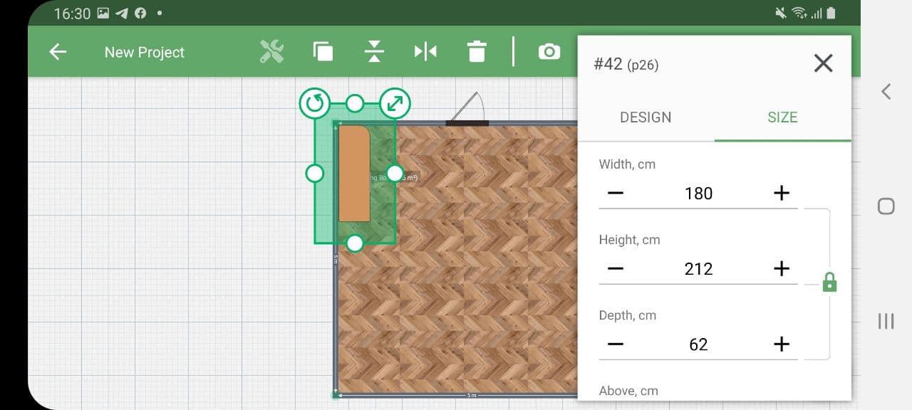Click the New Project title
This screenshot has height=410, width=912.
click(145, 52)
